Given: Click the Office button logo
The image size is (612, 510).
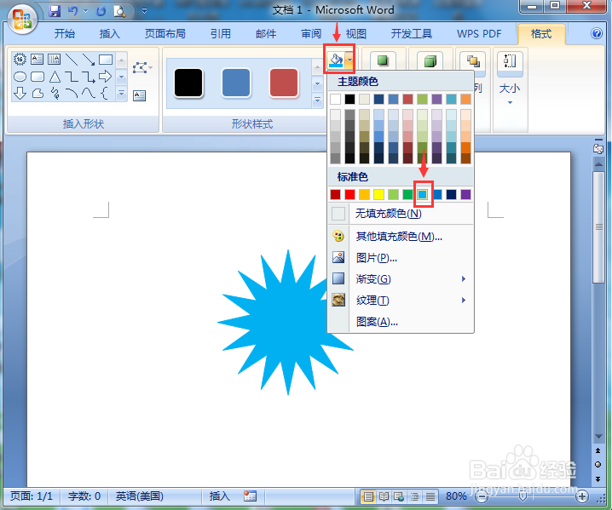Looking at the screenshot, I should 22,20.
